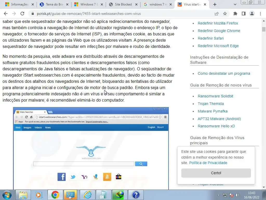Click the network tray icon
The height and width of the screenshot is (200, 266).
tap(225, 195)
